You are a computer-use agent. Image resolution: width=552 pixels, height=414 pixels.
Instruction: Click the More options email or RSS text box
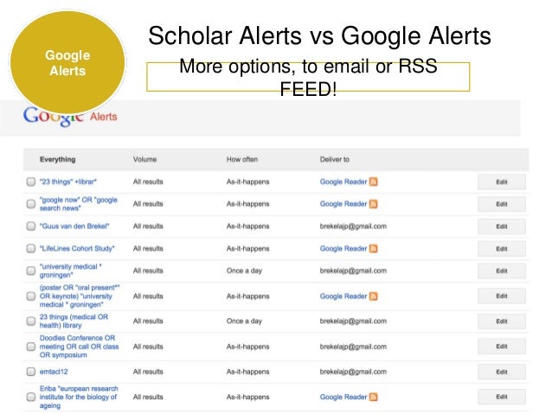point(308,77)
